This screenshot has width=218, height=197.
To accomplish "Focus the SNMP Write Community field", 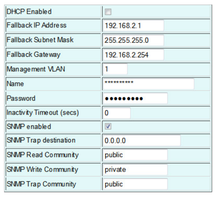I will [x=135, y=169].
